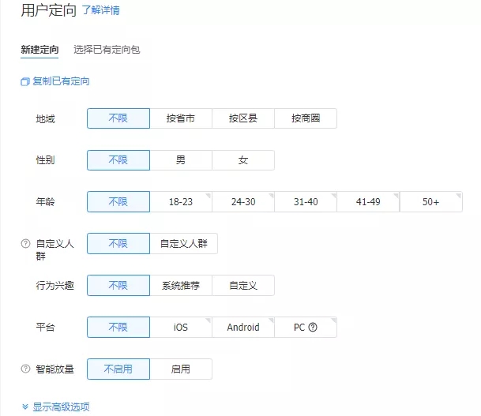Screen dimensions: 481x416
Task: Toggle the 50+ age group
Action: pyautogui.click(x=430, y=202)
